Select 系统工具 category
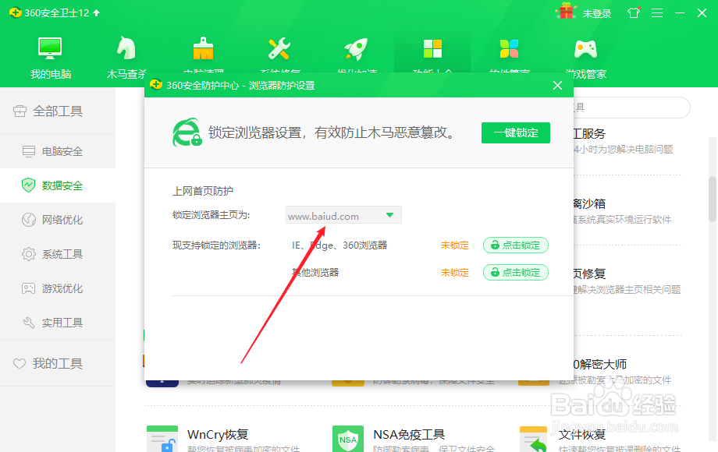 (x=58, y=254)
